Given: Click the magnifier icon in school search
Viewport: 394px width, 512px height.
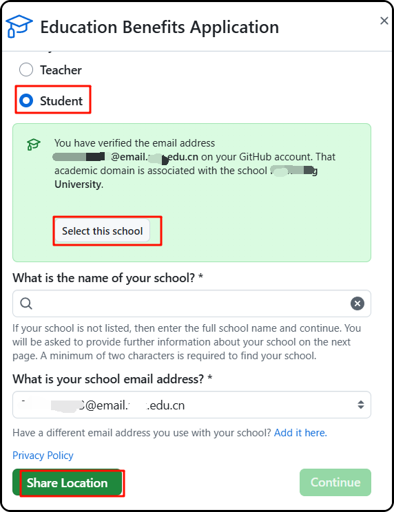Looking at the screenshot, I should tap(26, 303).
